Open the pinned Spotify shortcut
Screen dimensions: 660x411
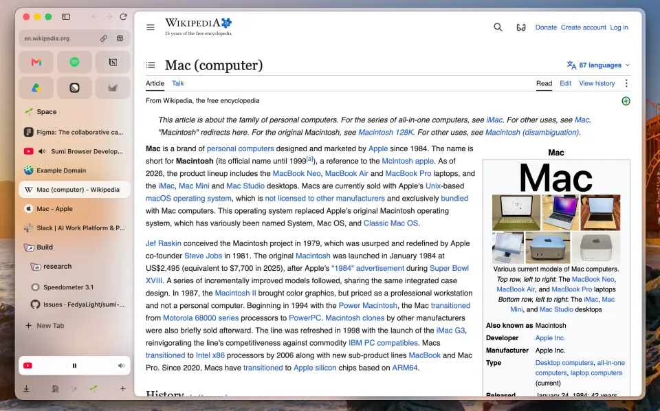tap(74, 63)
